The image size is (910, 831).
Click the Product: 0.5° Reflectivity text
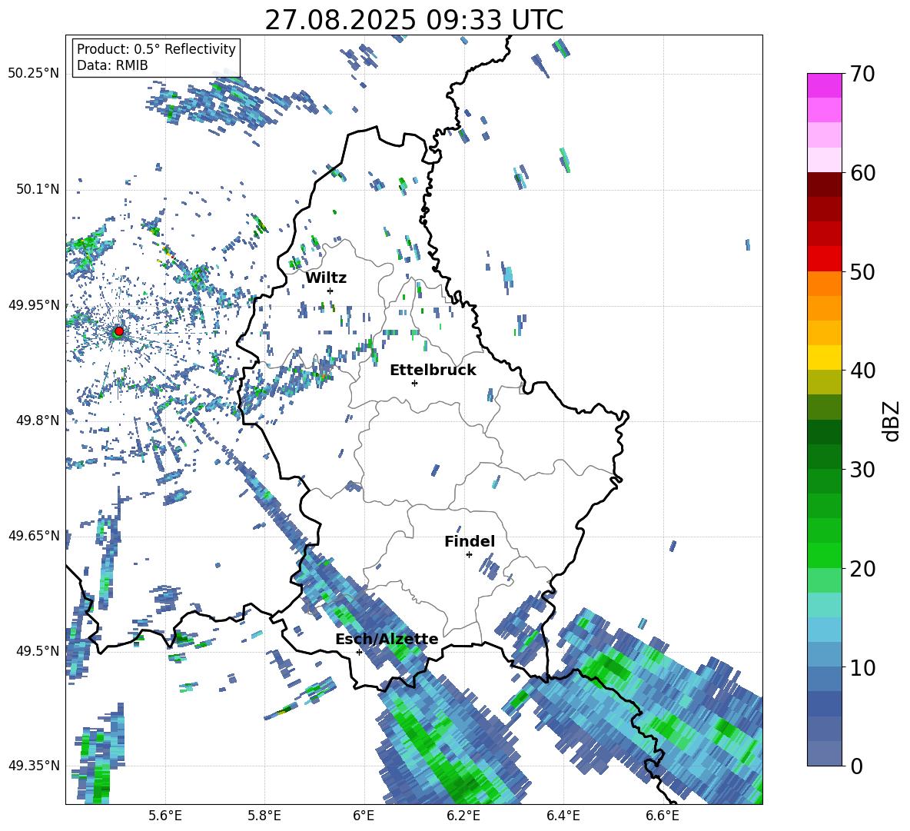(x=156, y=49)
